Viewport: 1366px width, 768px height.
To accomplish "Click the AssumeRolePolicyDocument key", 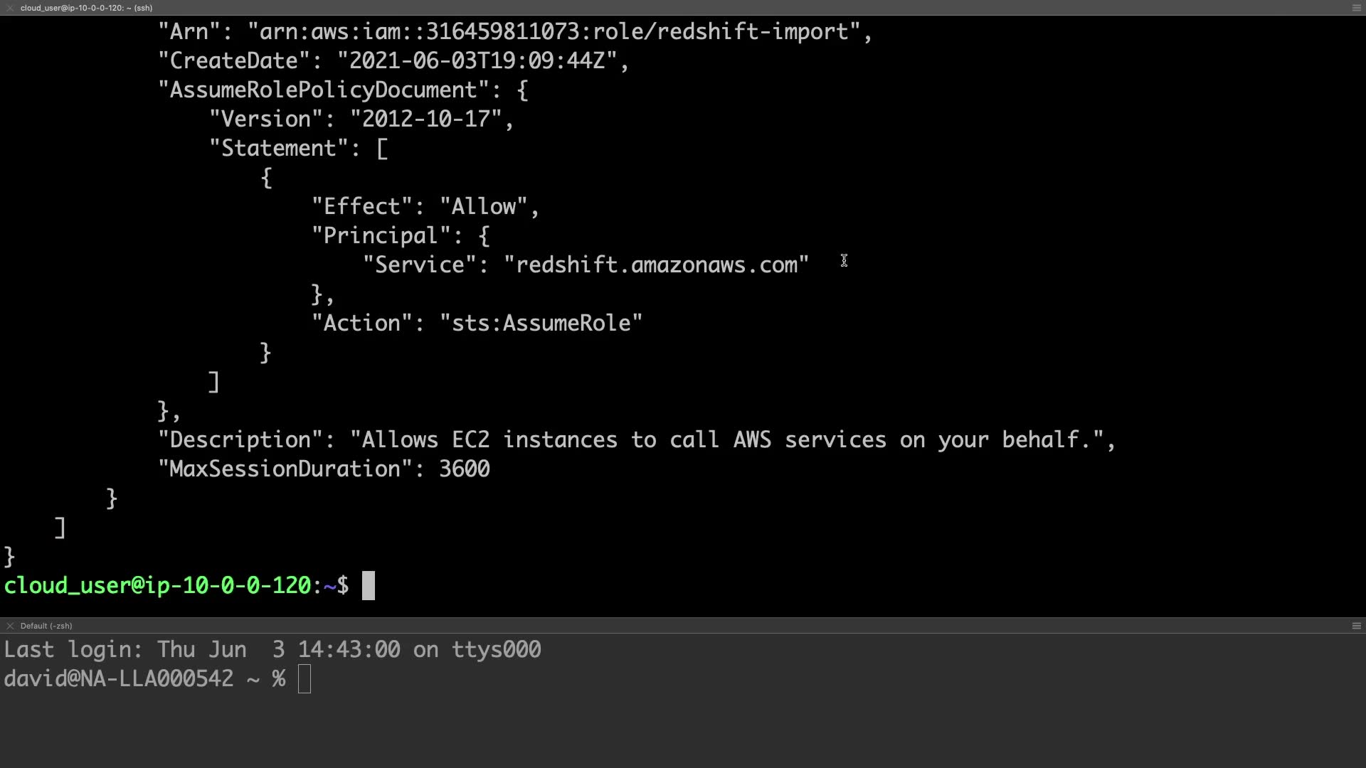I will click(x=324, y=90).
